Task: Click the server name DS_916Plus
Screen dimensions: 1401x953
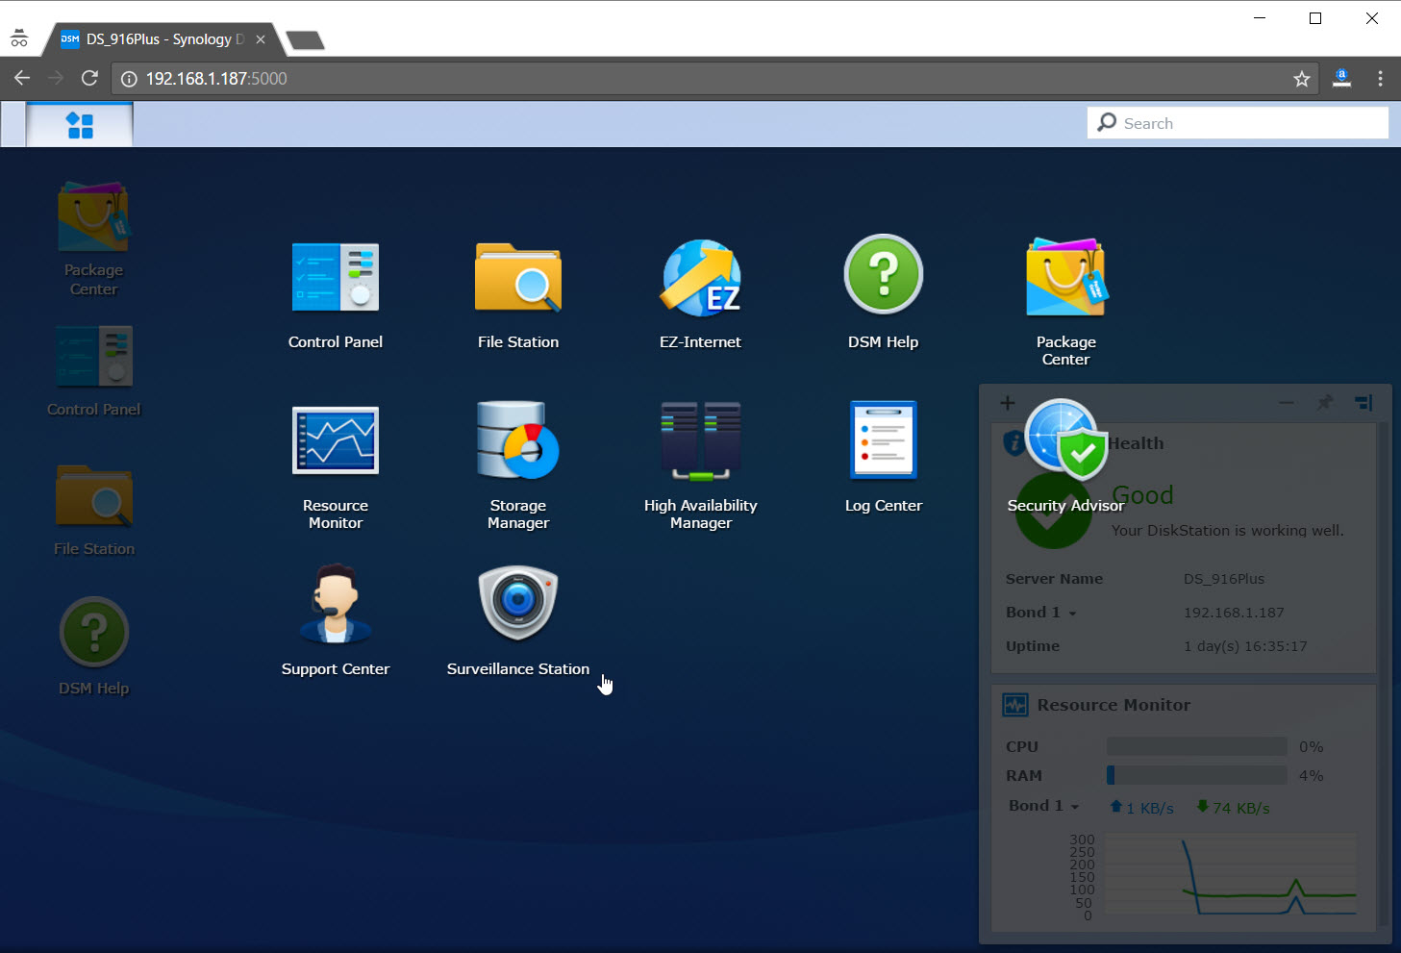Action: pyautogui.click(x=1224, y=579)
